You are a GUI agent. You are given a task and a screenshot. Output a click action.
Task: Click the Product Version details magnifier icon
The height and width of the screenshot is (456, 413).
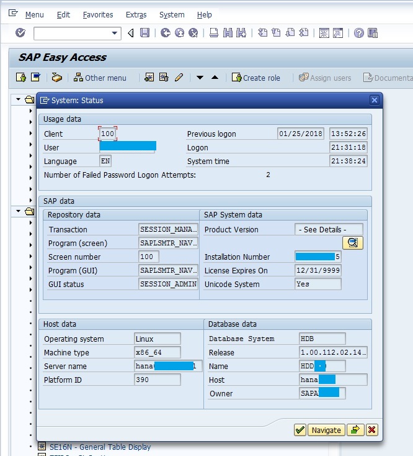353,243
